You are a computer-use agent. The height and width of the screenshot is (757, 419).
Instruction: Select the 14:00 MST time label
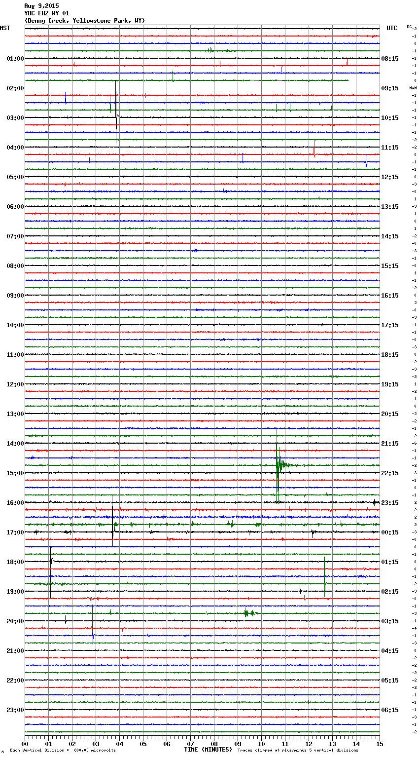click(15, 444)
